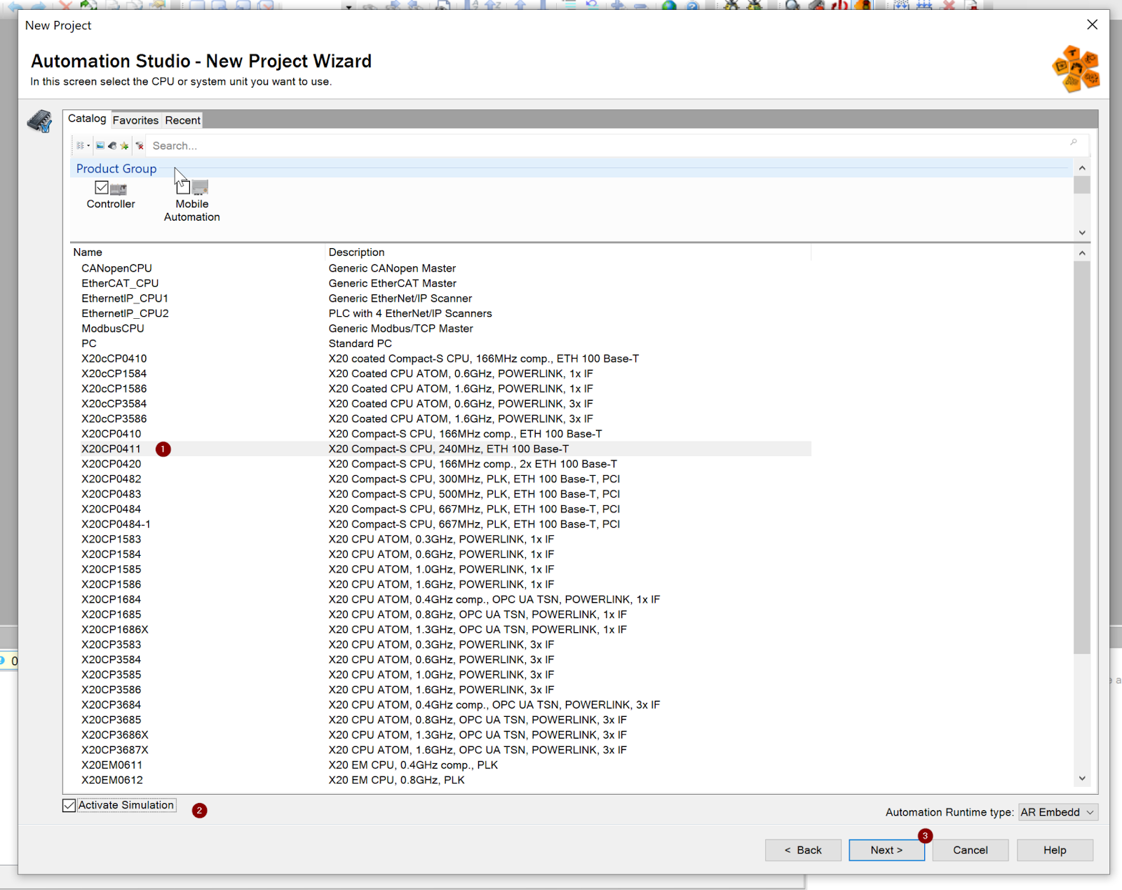Select X20CP0482 row

coord(442,479)
